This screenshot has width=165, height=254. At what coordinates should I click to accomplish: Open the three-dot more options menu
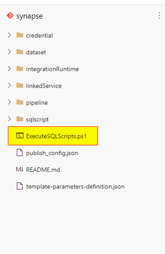coord(159,16)
